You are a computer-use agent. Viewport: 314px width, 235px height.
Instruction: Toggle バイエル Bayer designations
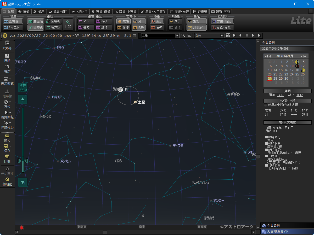(13, 27)
